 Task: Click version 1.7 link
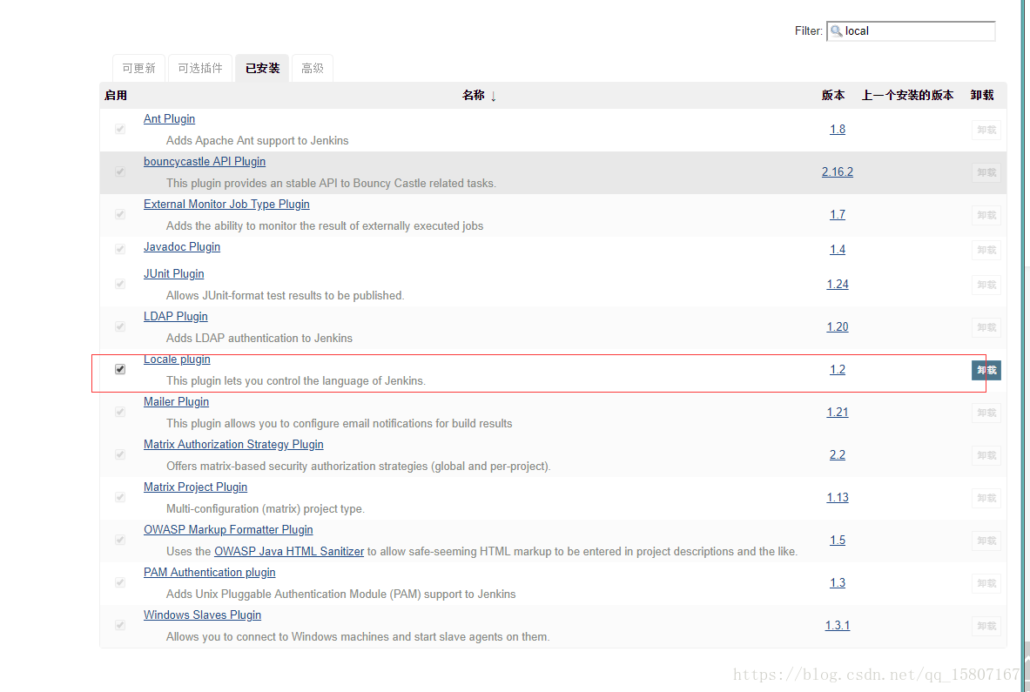pos(838,215)
